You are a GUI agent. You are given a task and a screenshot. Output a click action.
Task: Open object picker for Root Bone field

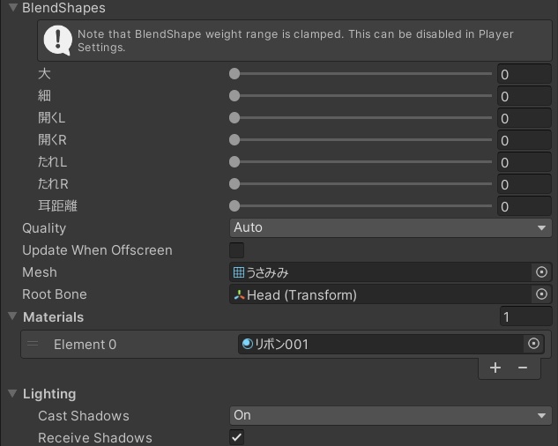(541, 294)
